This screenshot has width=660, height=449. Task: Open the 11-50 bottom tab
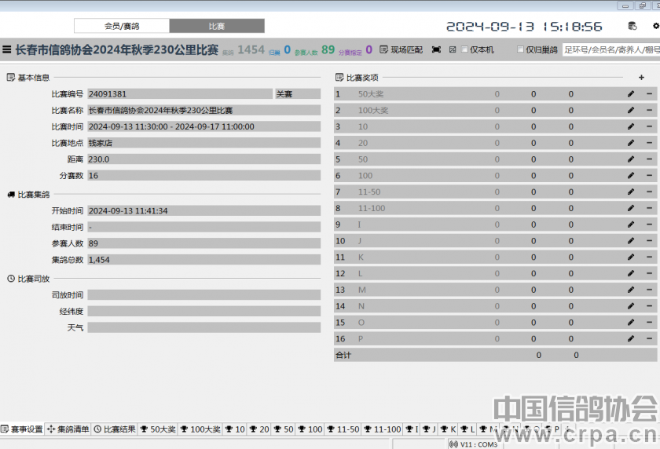pos(343,429)
